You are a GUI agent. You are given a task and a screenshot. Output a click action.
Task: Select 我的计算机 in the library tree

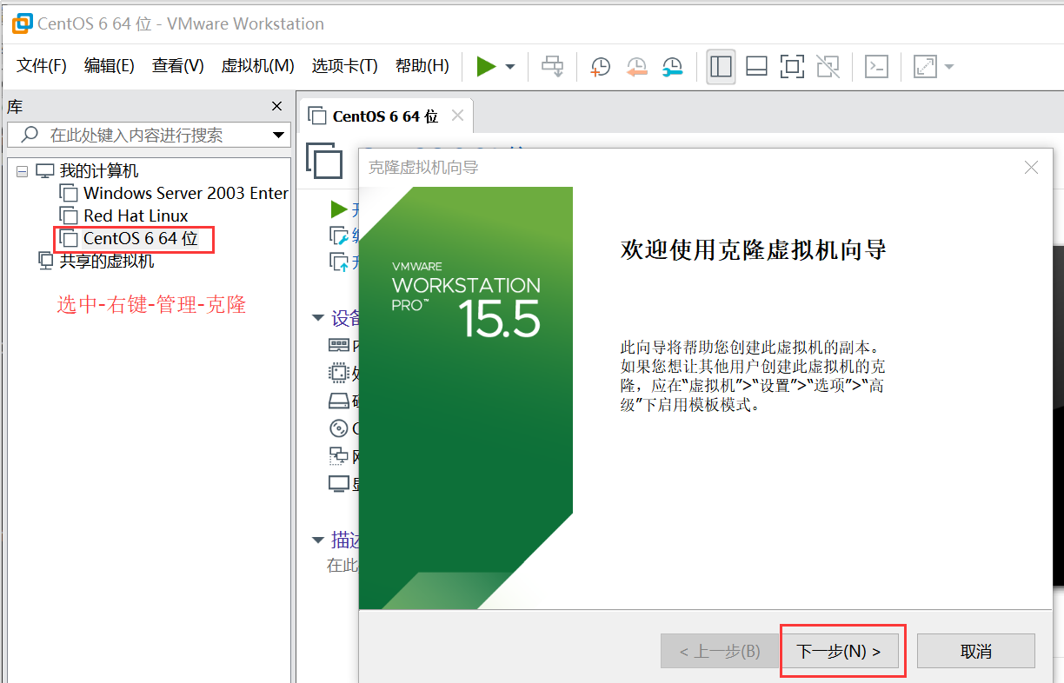(x=99, y=171)
